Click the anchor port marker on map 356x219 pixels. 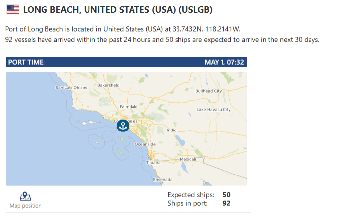[x=123, y=126]
